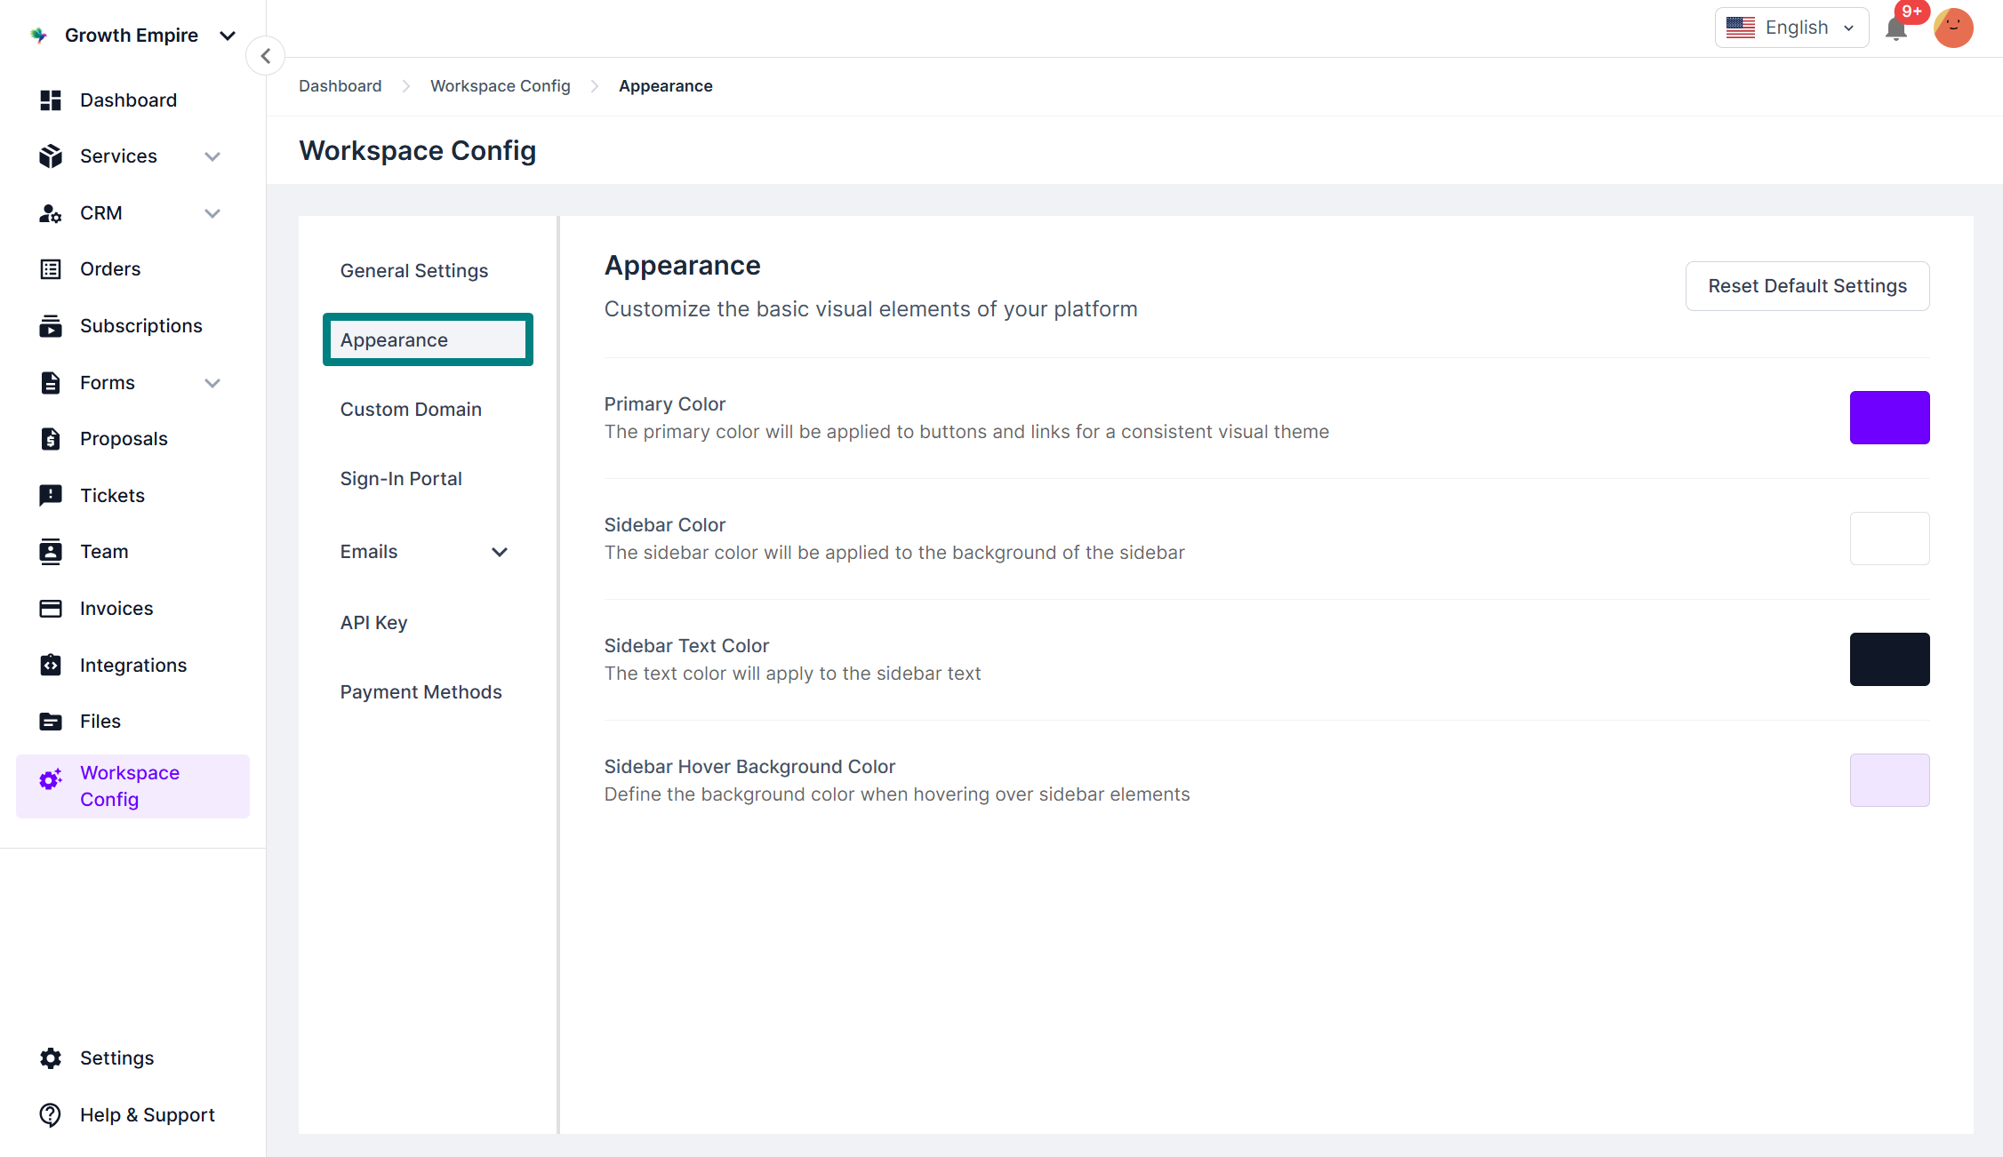This screenshot has height=1157, width=2003.
Task: Click the Proposals sidebar icon
Action: pos(51,439)
